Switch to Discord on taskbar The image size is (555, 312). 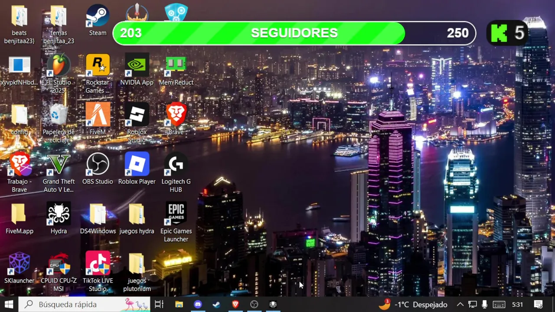[x=198, y=304]
